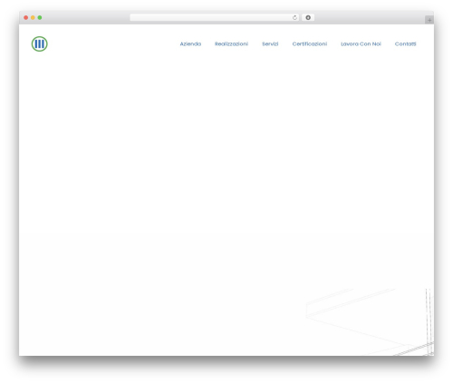Image resolution: width=453 pixels, height=383 pixels.
Task: Visit the Lavora Con Noi page
Action: pos(361,44)
